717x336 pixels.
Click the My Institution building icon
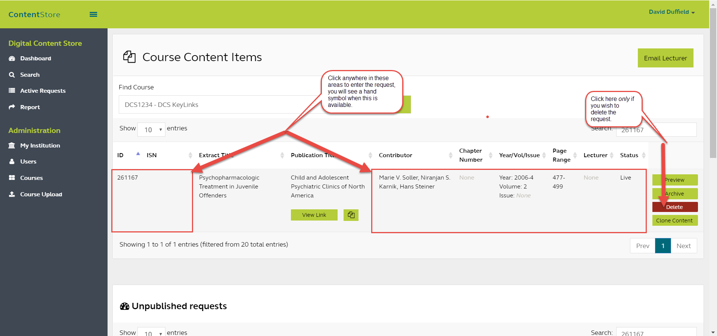[12, 145]
